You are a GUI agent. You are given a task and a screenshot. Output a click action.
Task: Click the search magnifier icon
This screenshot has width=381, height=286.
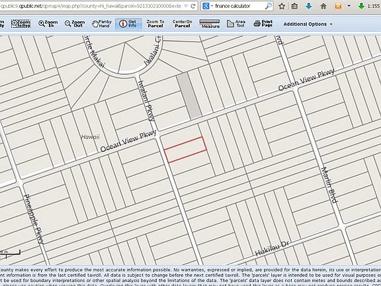pyautogui.click(x=269, y=6)
